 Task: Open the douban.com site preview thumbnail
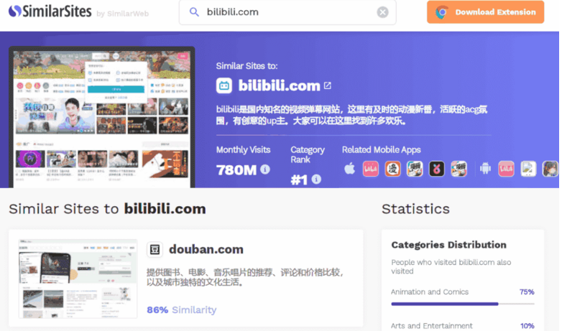(x=78, y=279)
